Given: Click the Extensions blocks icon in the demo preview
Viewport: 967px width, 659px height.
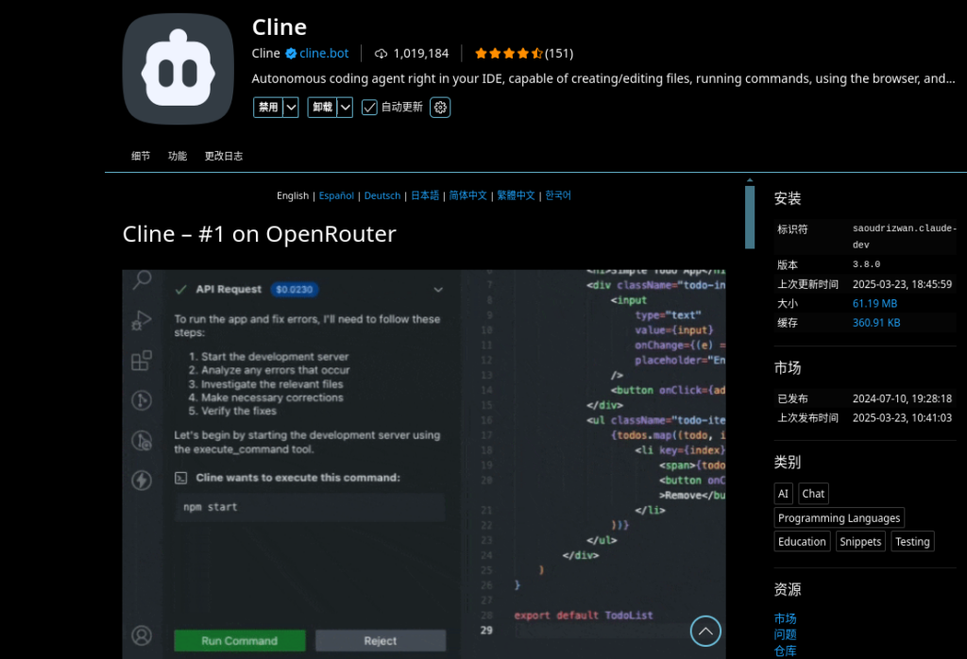Looking at the screenshot, I should 142,361.
